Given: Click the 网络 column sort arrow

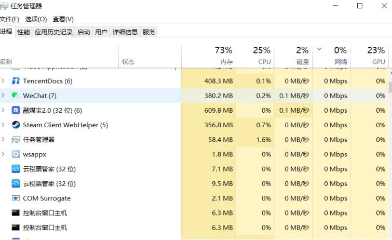Looking at the screenshot, I should coord(319,49).
